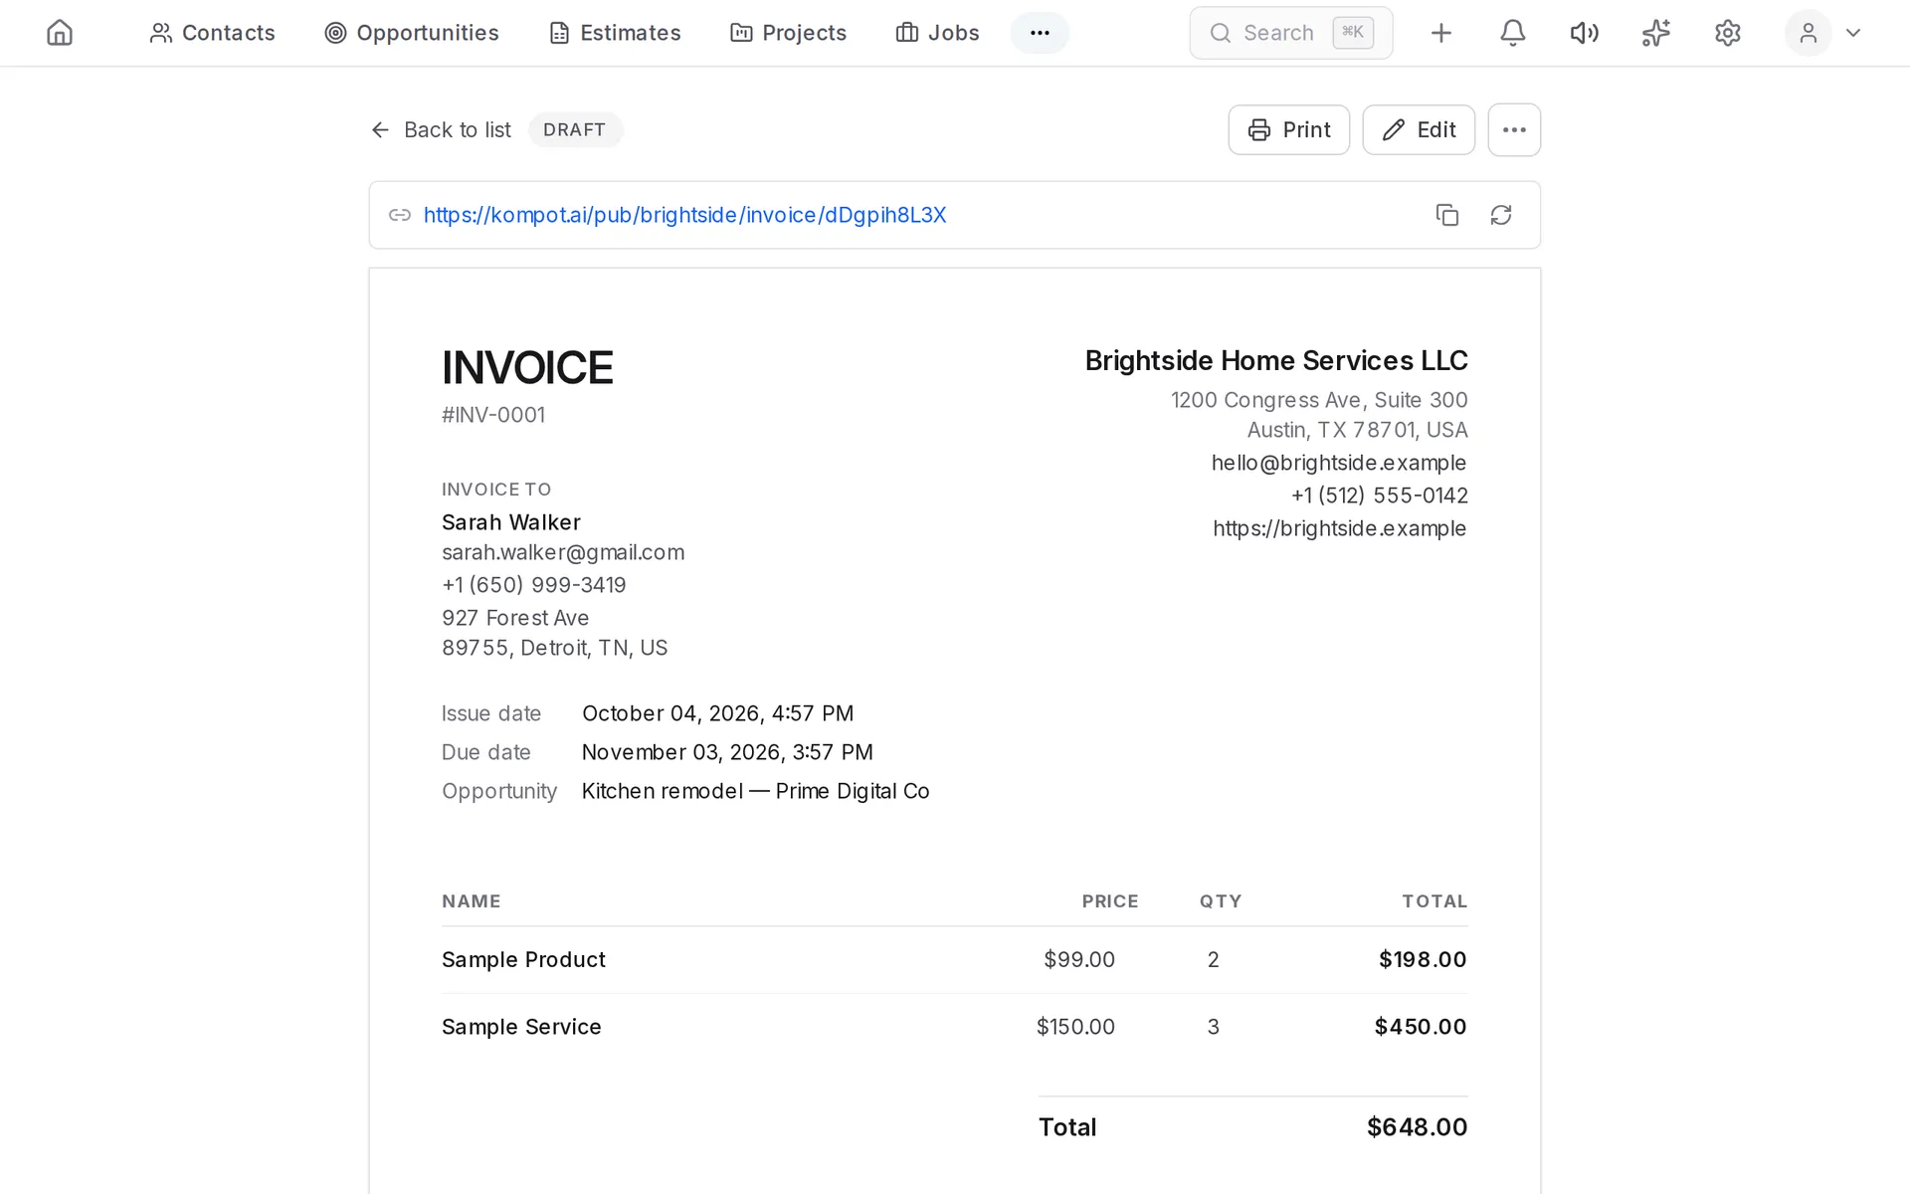Go to the home dashboard icon

pos(60,33)
